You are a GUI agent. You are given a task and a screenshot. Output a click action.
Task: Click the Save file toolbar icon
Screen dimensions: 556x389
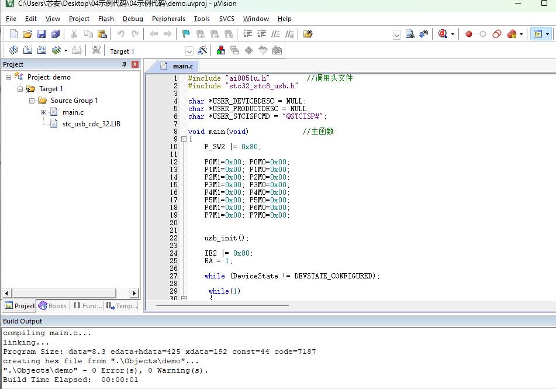42,34
